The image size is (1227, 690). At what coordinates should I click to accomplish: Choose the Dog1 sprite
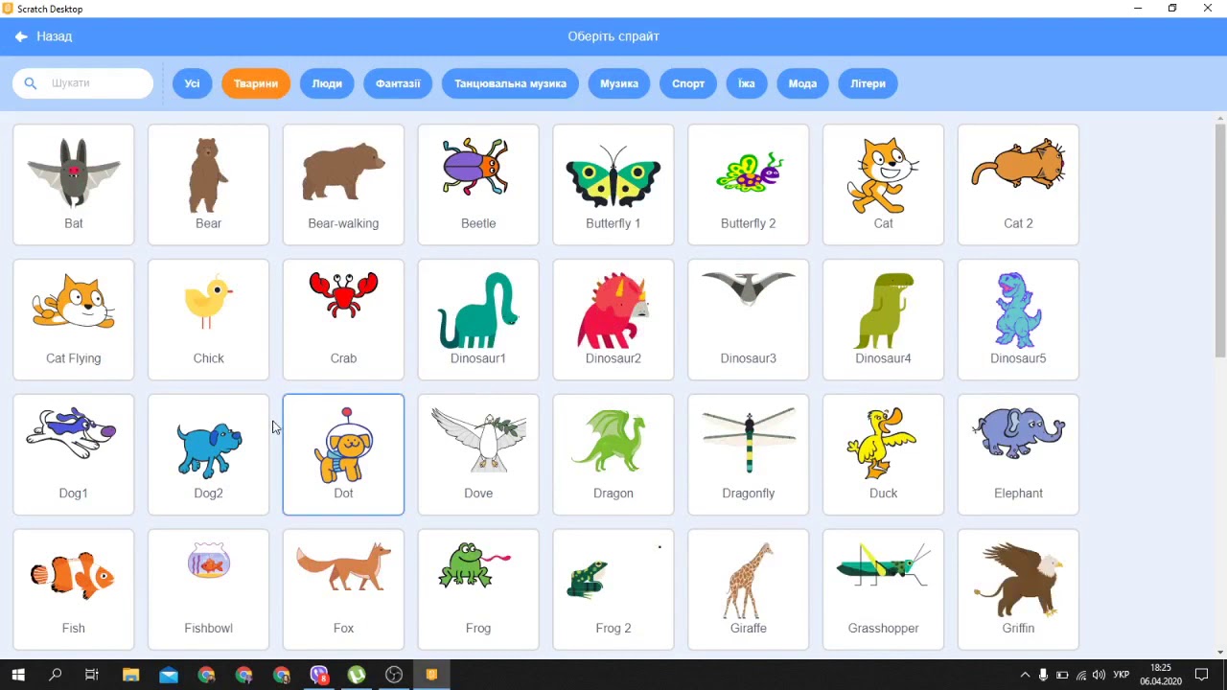click(74, 454)
